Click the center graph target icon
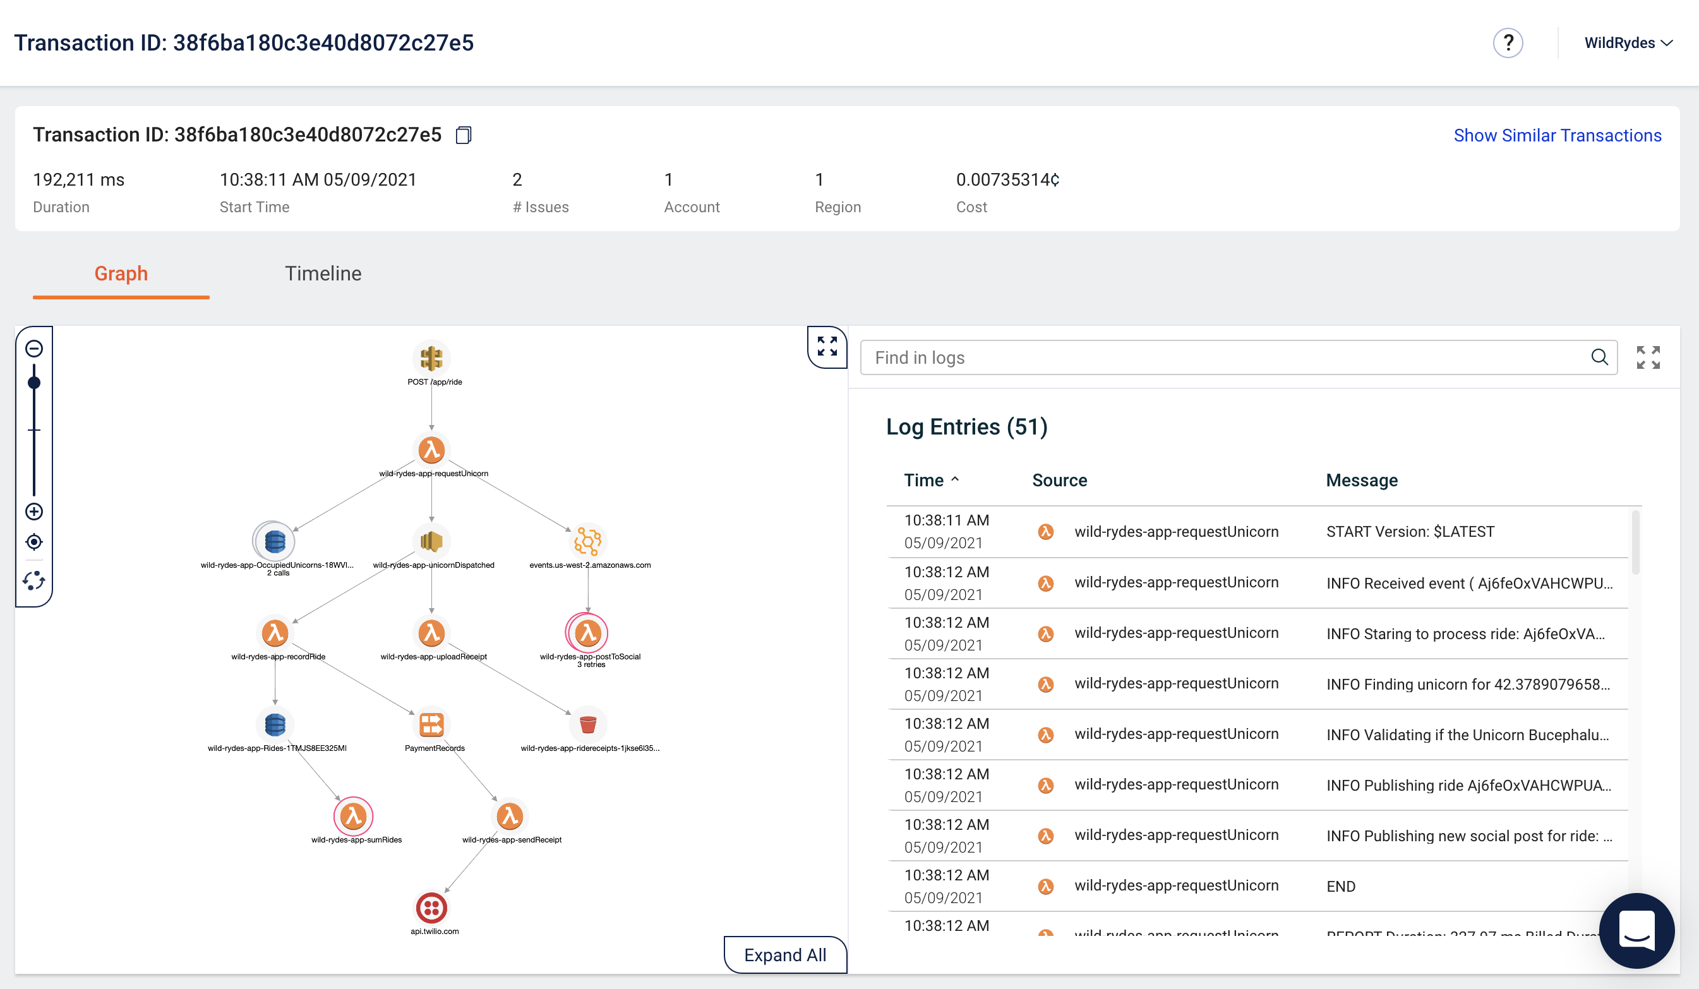 click(34, 542)
